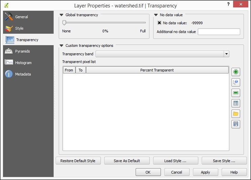
Task: Click the Cancel button
Action: click(x=177, y=172)
